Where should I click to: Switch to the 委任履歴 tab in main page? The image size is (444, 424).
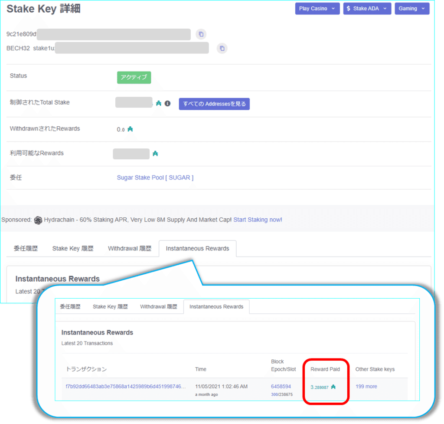point(26,249)
